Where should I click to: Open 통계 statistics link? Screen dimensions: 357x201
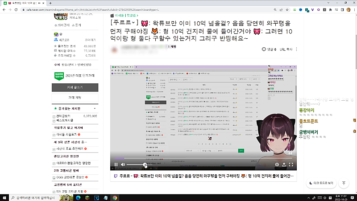pos(76,25)
